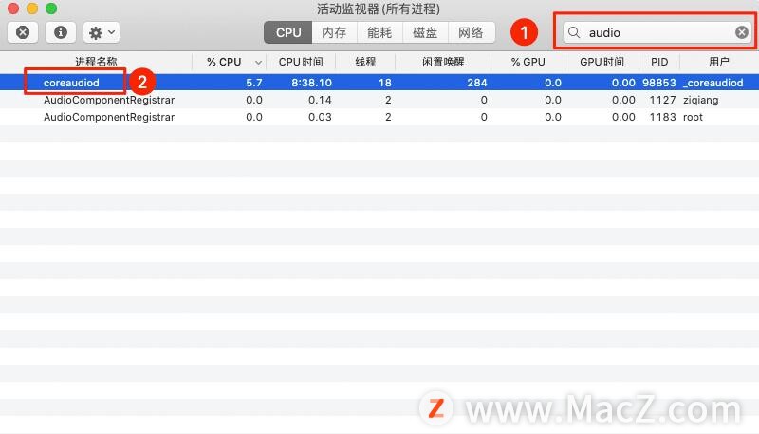
Task: Toggle the sort arrow on % CPU column
Action: coord(258,63)
